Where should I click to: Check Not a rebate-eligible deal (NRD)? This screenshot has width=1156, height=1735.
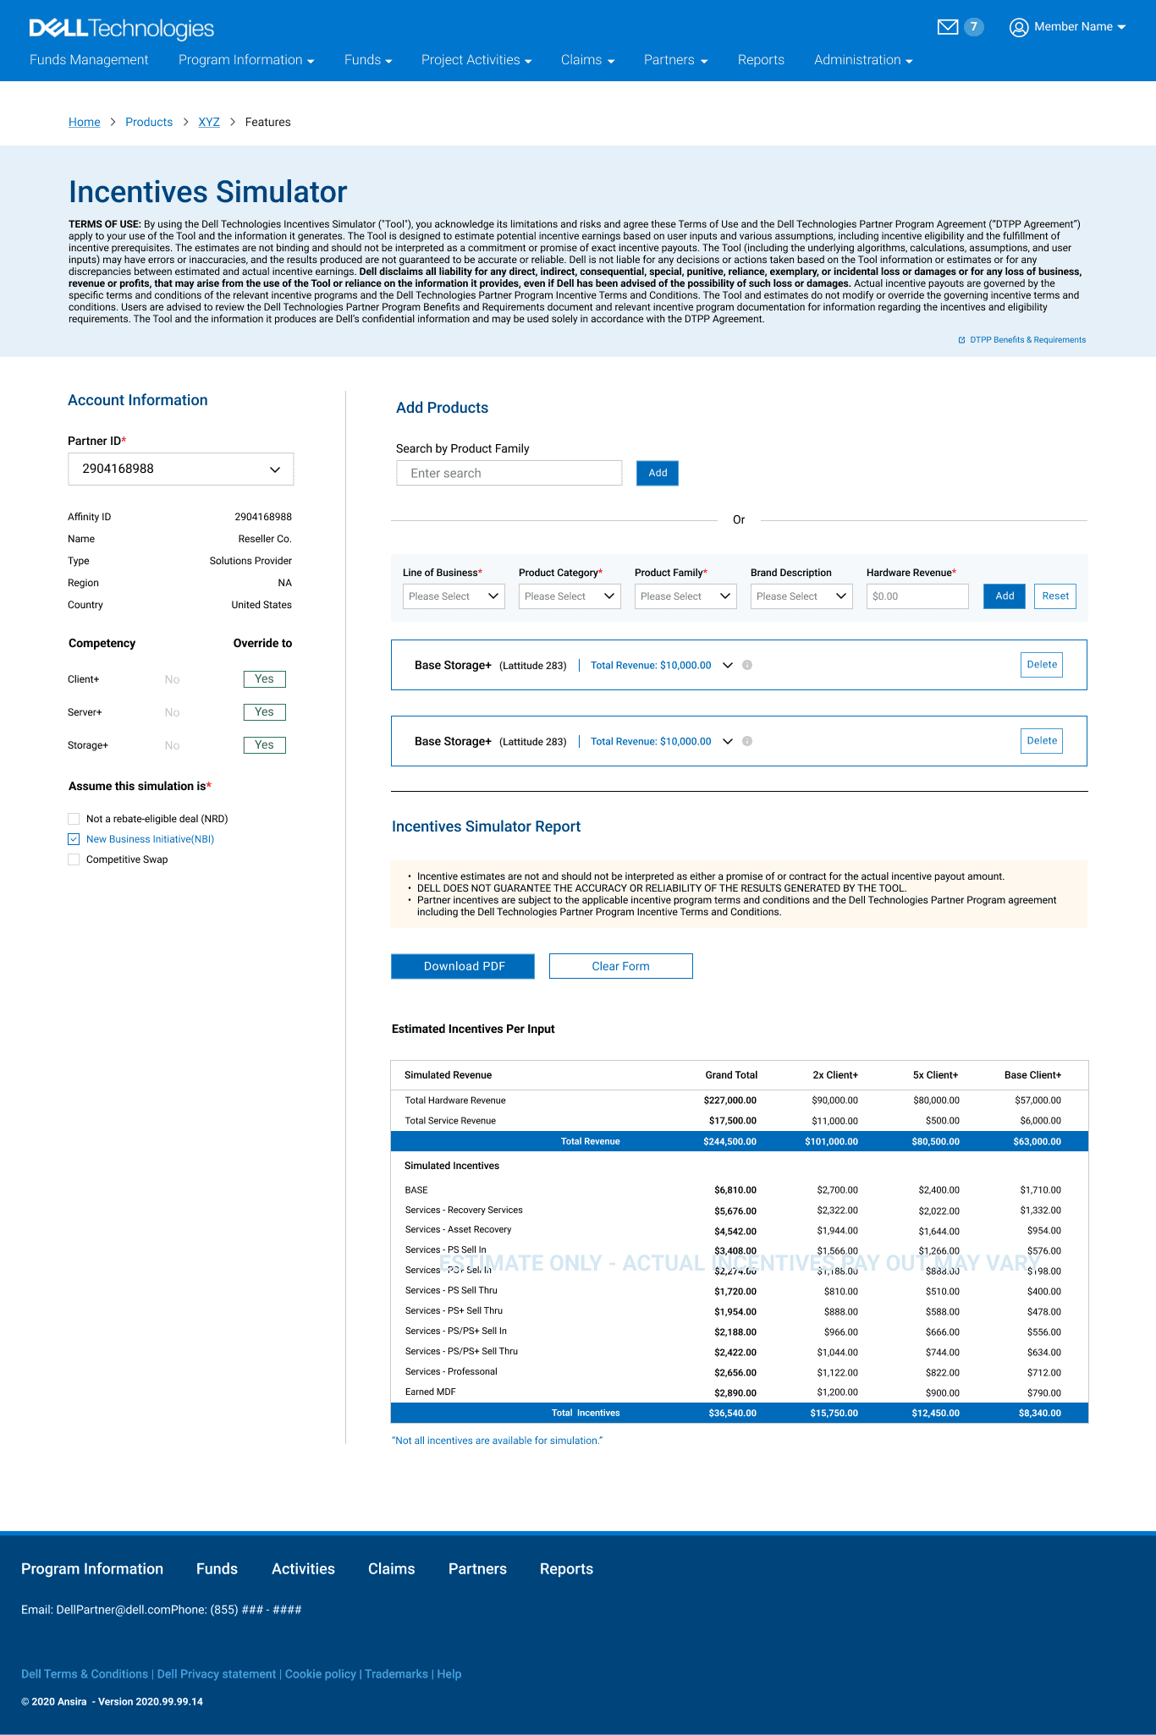[74, 819]
